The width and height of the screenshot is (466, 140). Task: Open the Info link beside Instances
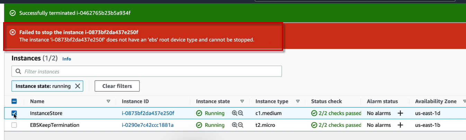point(66,59)
